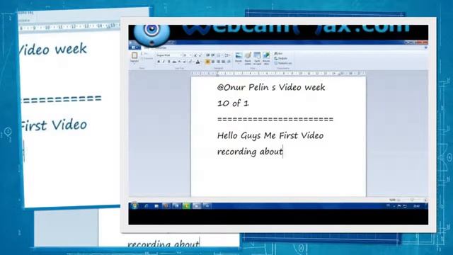Screen dimensions: 453x255
Task: Insert Date and time
Action: tap(257, 58)
